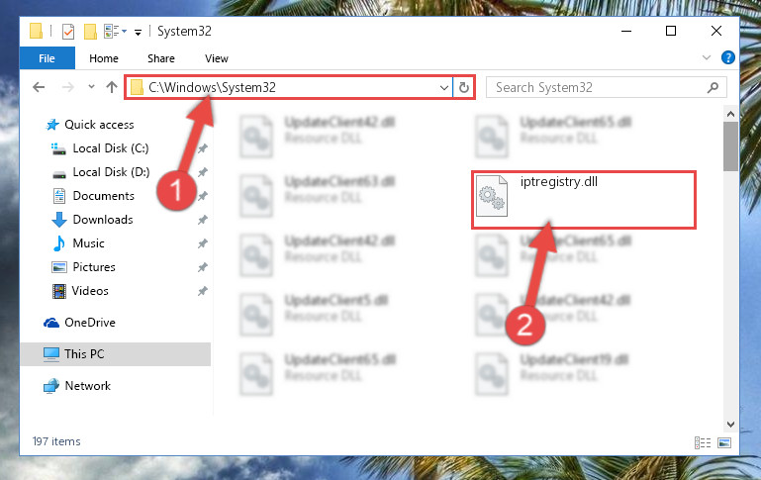
Task: Expand the address bar history dropdown
Action: (443, 88)
